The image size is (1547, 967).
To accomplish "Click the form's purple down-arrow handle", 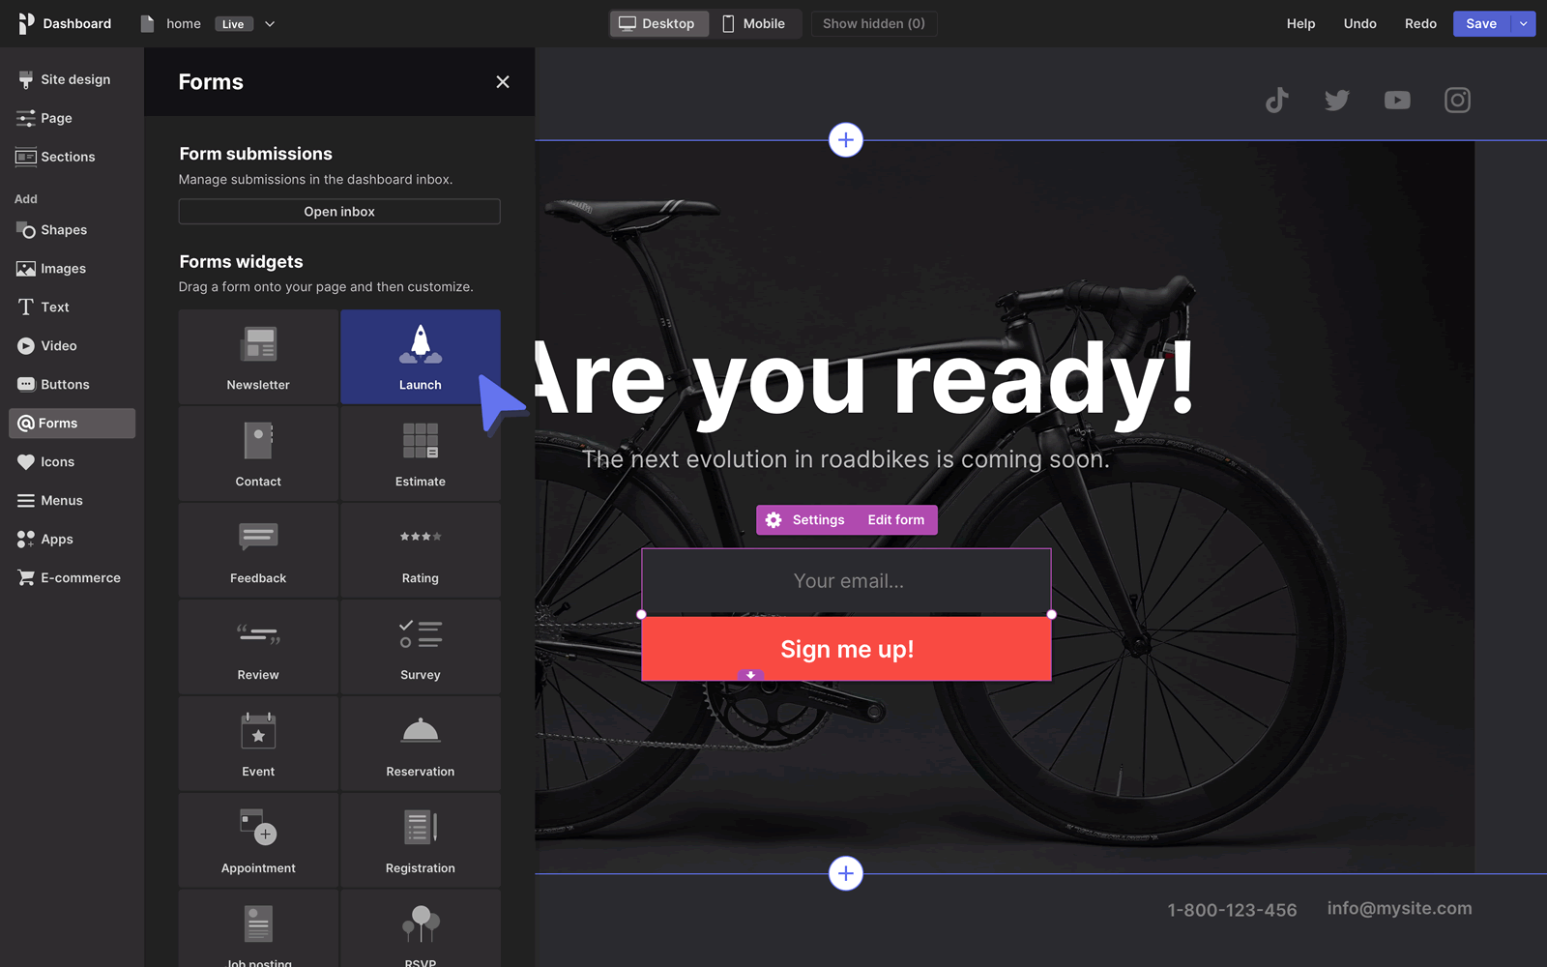I will [750, 675].
